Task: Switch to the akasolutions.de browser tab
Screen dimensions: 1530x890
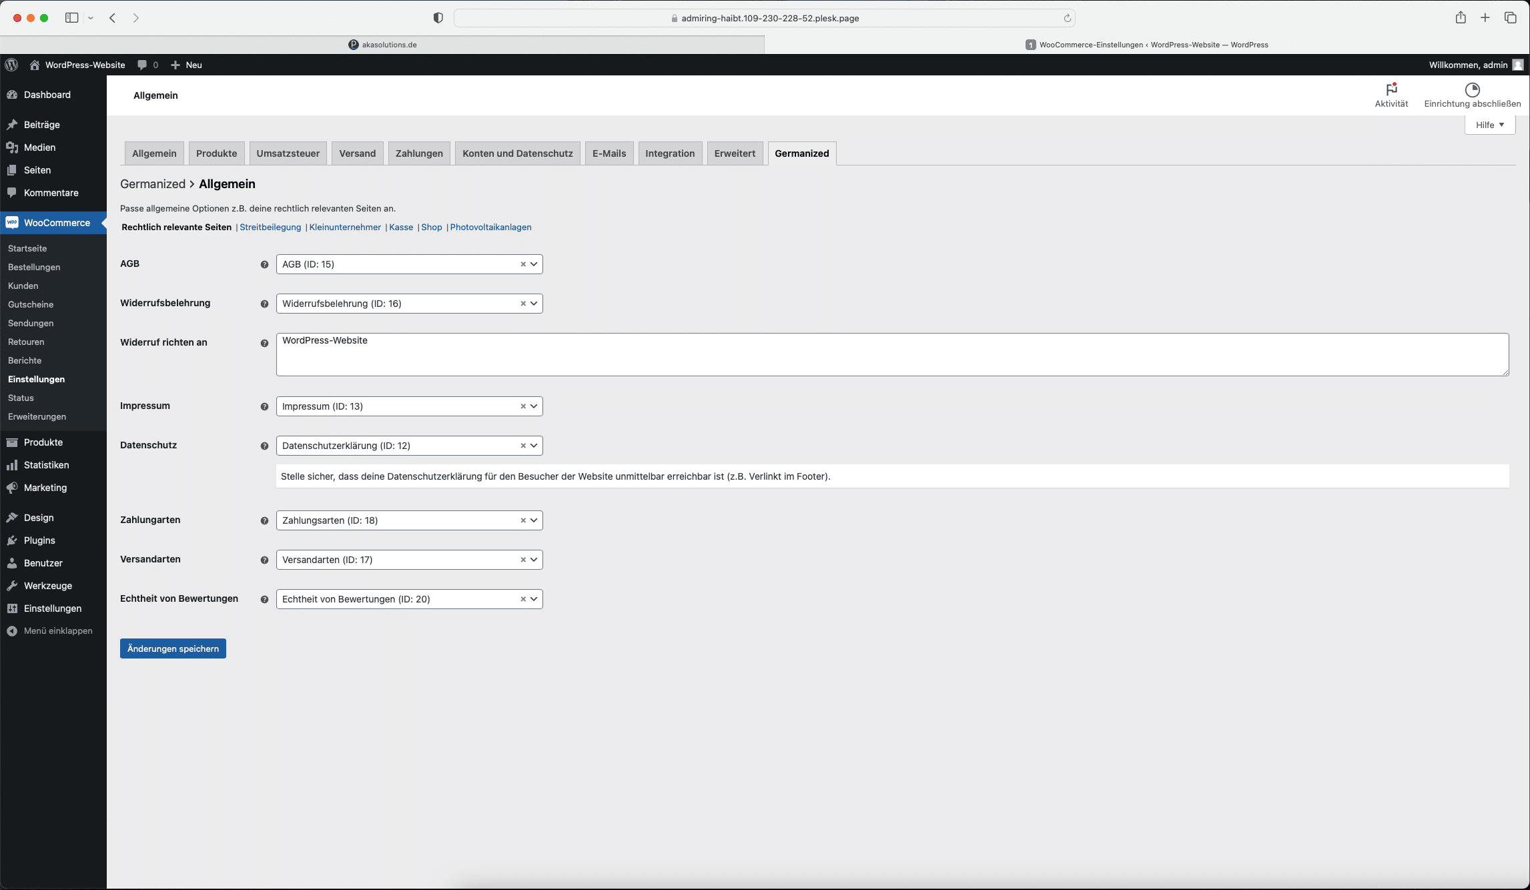Action: click(382, 45)
